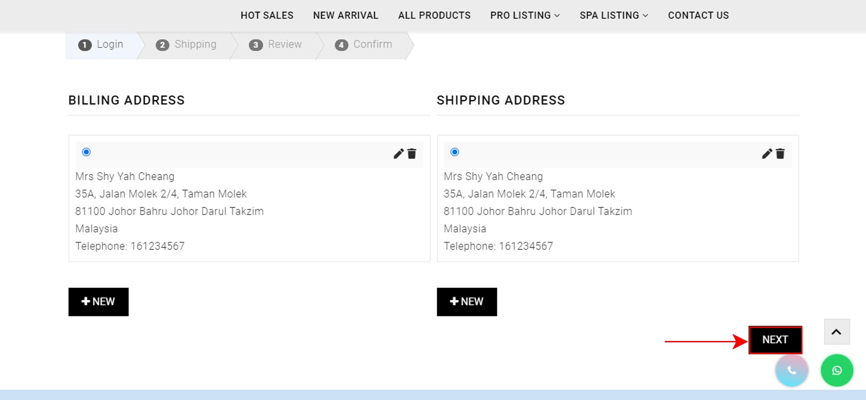Go to NEW ARRIVAL page
Image resolution: width=866 pixels, height=400 pixels.
[345, 15]
